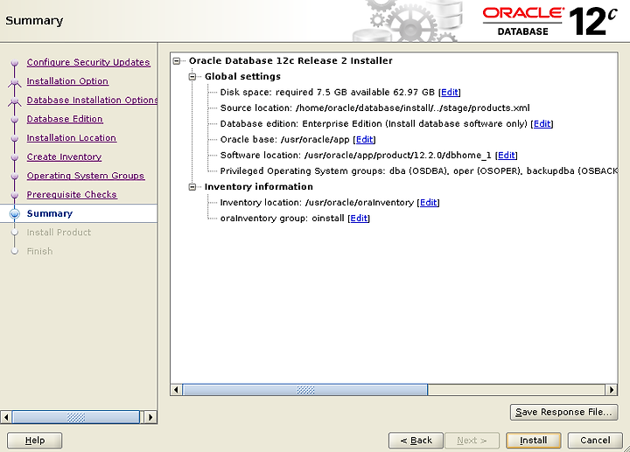This screenshot has width=630, height=452.
Task: Jump to Database Edition step
Action: click(x=65, y=119)
